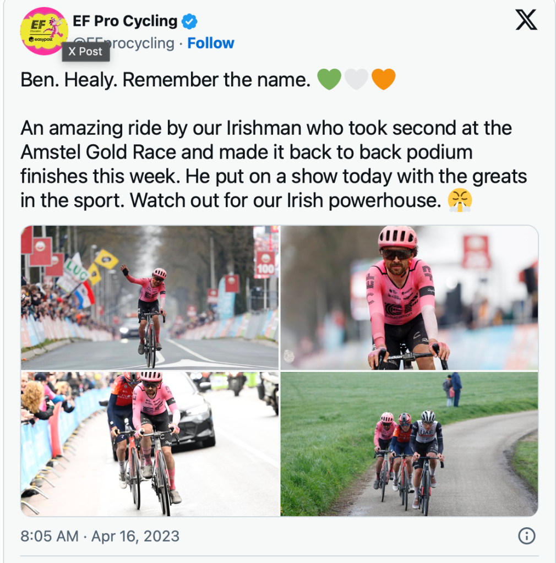The width and height of the screenshot is (556, 563).
Task: Click the green heart emoji
Action: [329, 80]
